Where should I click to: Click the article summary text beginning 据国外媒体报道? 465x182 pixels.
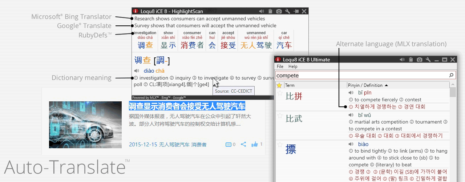pyautogui.click(x=190, y=120)
